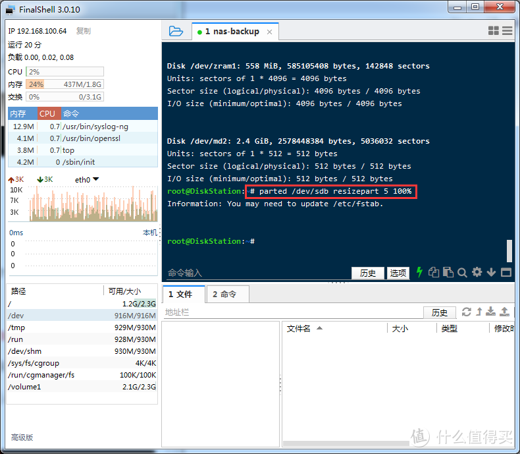Click the 选项 options button
The height and width of the screenshot is (454, 520).
tap(398, 273)
